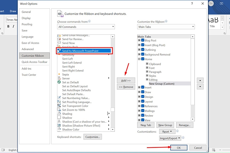Uncheck the Background Removal checkbox

tap(143, 54)
